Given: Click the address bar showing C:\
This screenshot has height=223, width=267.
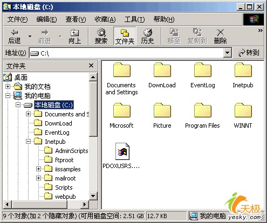Looking at the screenshot, I should coord(127,53).
